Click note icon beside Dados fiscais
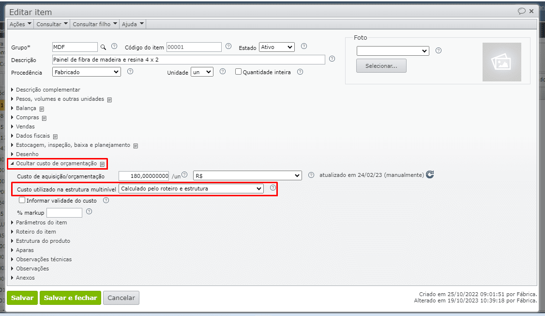The image size is (545, 316). [55, 137]
